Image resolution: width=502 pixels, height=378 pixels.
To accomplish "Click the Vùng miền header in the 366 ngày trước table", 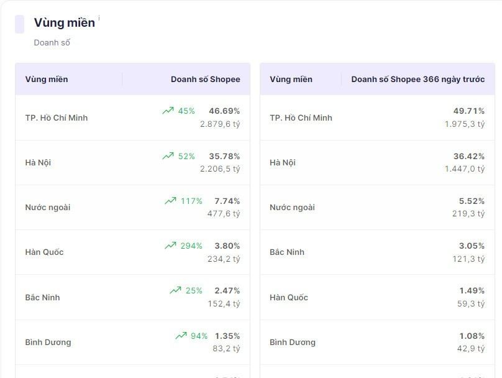I will [291, 79].
